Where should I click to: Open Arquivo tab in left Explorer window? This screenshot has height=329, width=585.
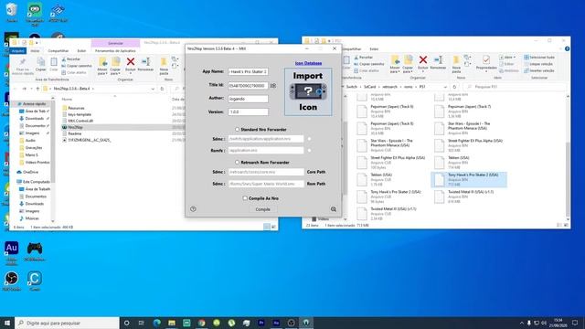point(17,51)
